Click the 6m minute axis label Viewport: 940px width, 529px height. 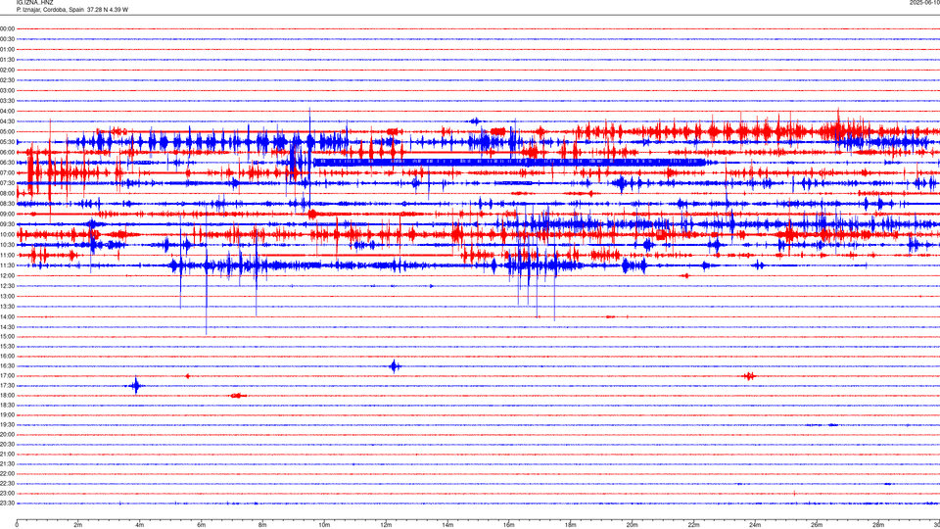tap(202, 525)
